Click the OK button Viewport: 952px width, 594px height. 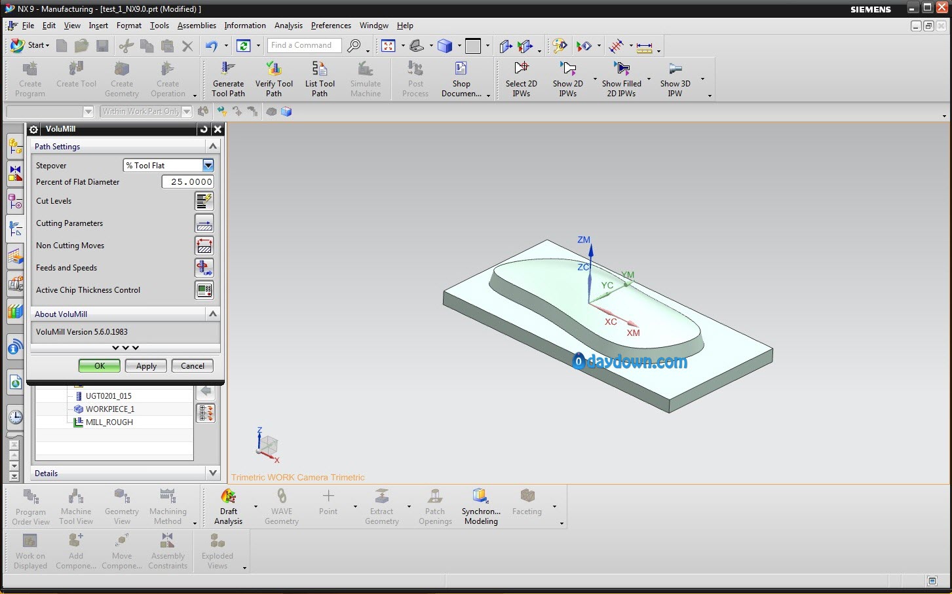coord(100,366)
